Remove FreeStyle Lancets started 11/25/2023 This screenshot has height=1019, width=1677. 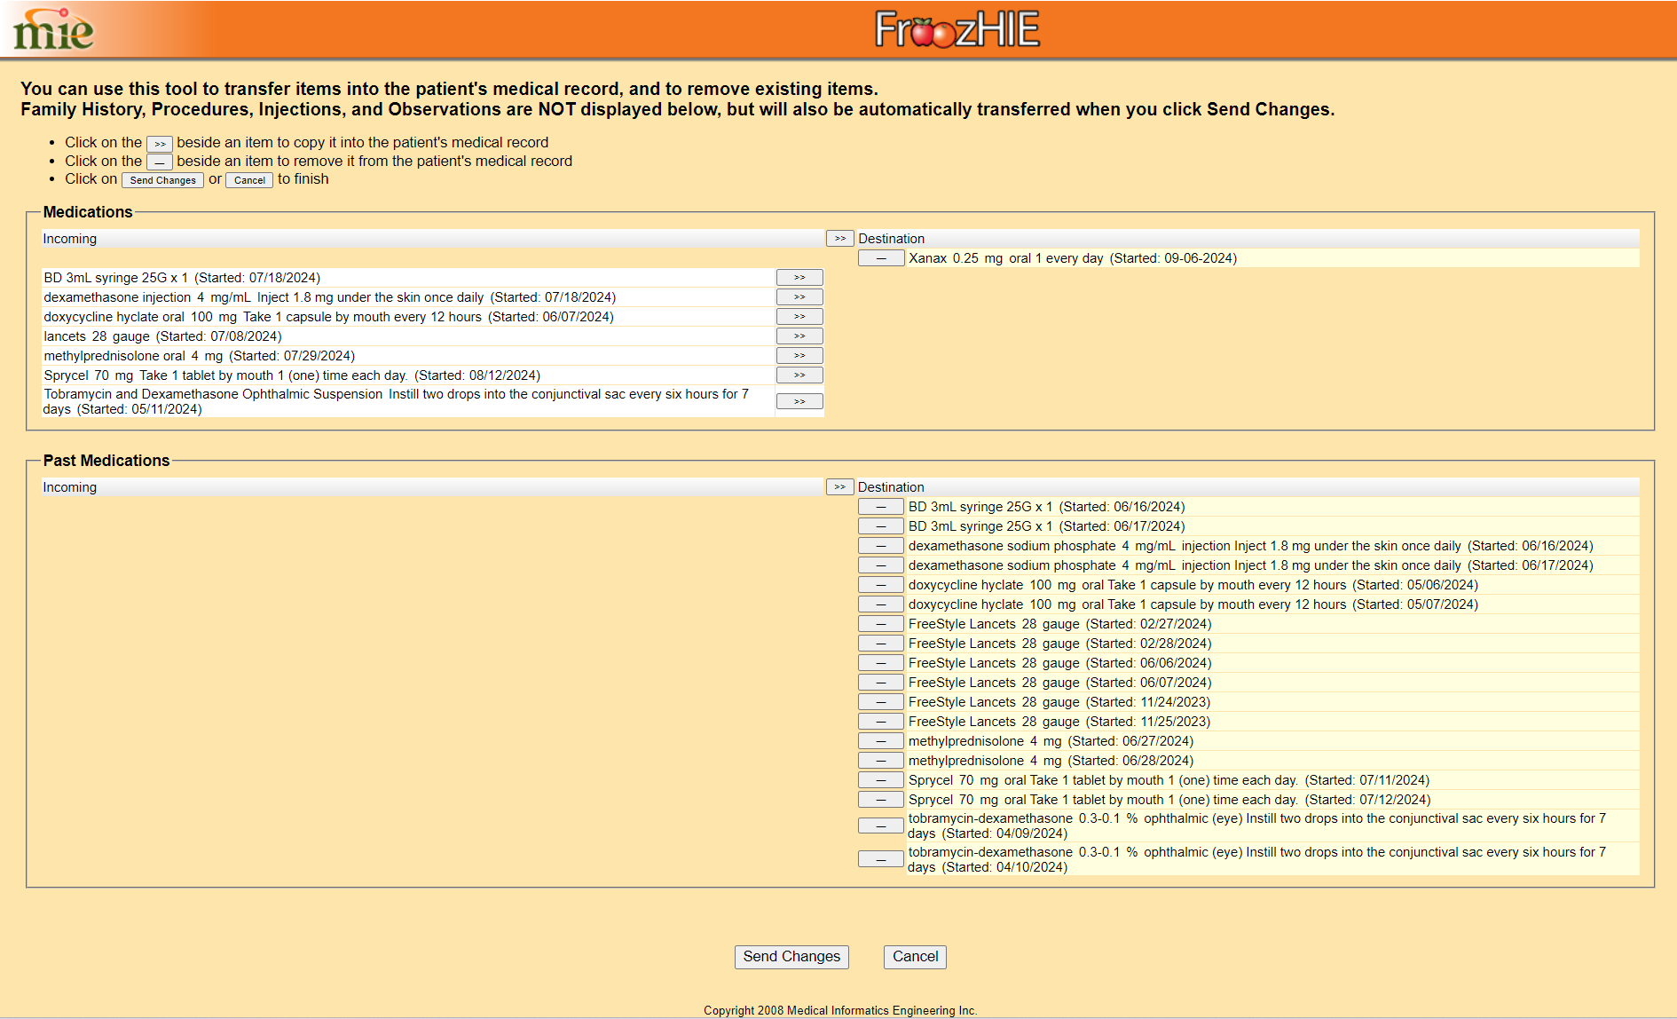pos(880,722)
